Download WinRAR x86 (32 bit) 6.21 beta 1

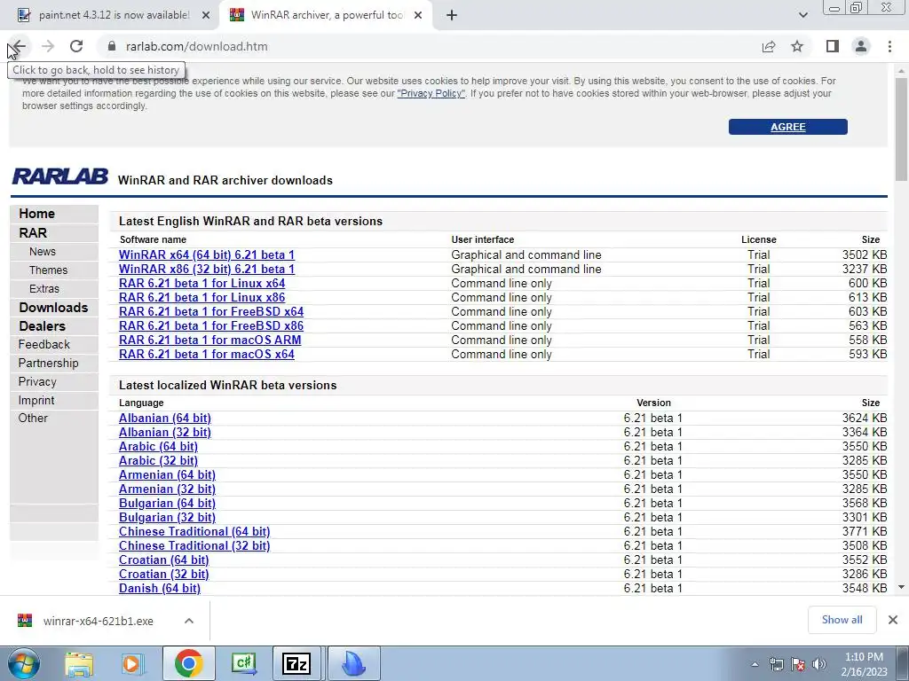click(x=206, y=270)
